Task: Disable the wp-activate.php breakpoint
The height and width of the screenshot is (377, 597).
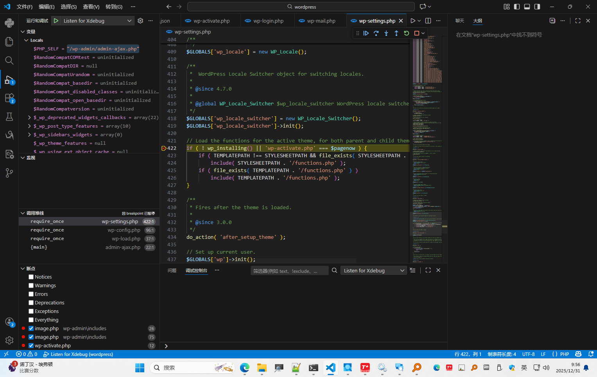Action: coord(31,345)
